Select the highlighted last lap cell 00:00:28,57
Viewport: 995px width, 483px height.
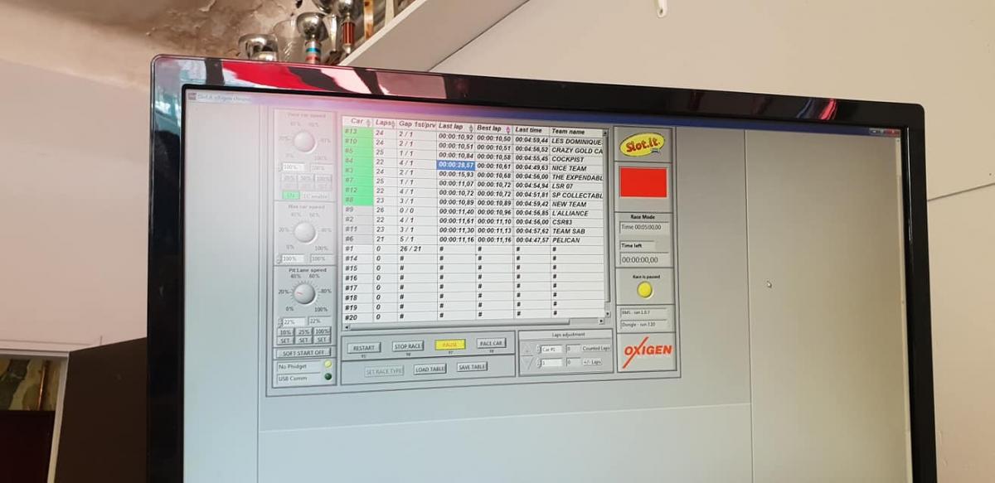point(455,165)
